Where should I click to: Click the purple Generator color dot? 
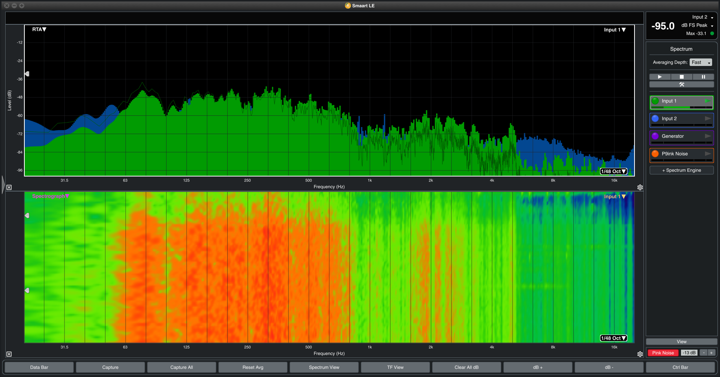[x=655, y=136]
